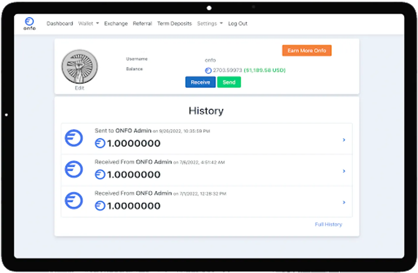
Task: Click large coin icon of 7/1/2022 received row
Action: tap(74, 201)
